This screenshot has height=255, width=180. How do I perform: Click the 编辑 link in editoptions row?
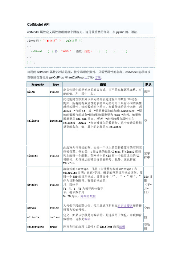[122, 227]
